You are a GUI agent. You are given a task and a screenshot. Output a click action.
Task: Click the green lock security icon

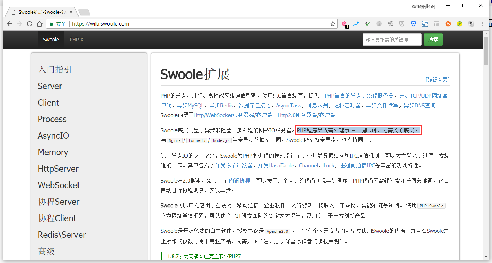pos(51,24)
